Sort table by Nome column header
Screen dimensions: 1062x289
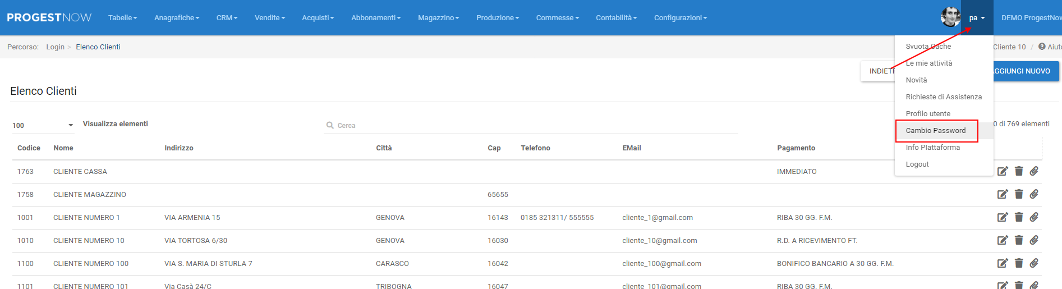point(63,148)
